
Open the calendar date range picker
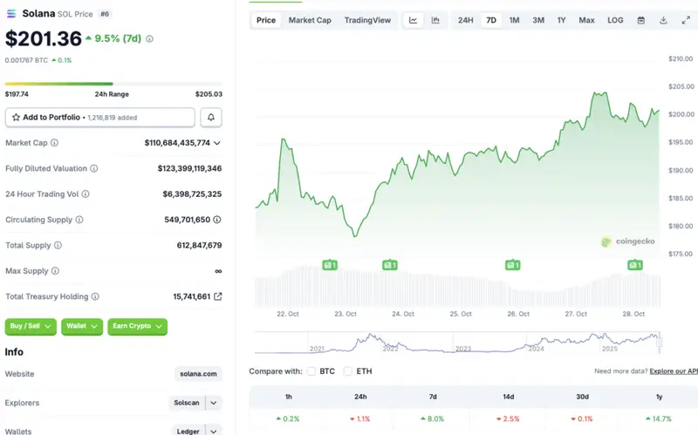(641, 20)
